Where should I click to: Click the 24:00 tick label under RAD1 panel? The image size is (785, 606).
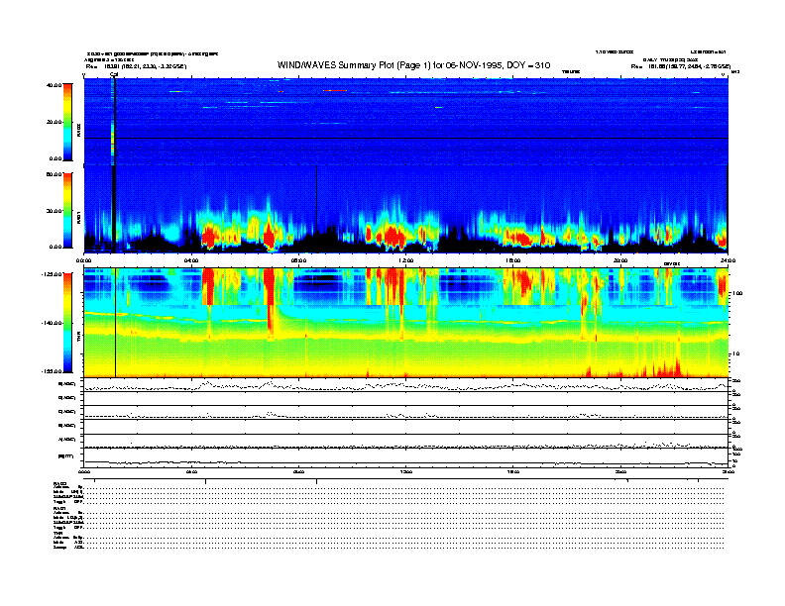728,260
